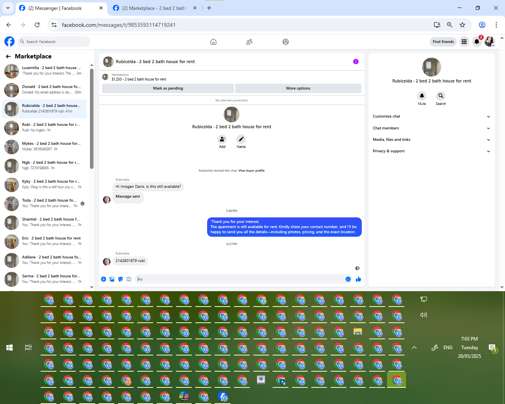Open the action center notifications icon
Image resolution: width=505 pixels, height=404 pixels.
pos(492,348)
